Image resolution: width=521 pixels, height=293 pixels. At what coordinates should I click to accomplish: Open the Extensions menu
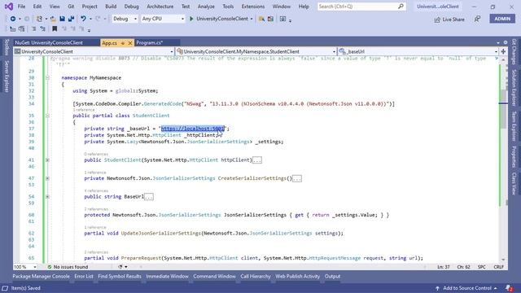click(x=253, y=7)
